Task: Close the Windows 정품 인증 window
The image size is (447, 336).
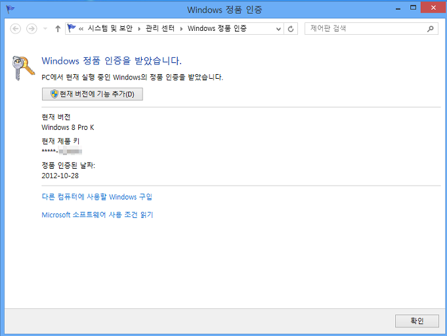Action: 433,7
